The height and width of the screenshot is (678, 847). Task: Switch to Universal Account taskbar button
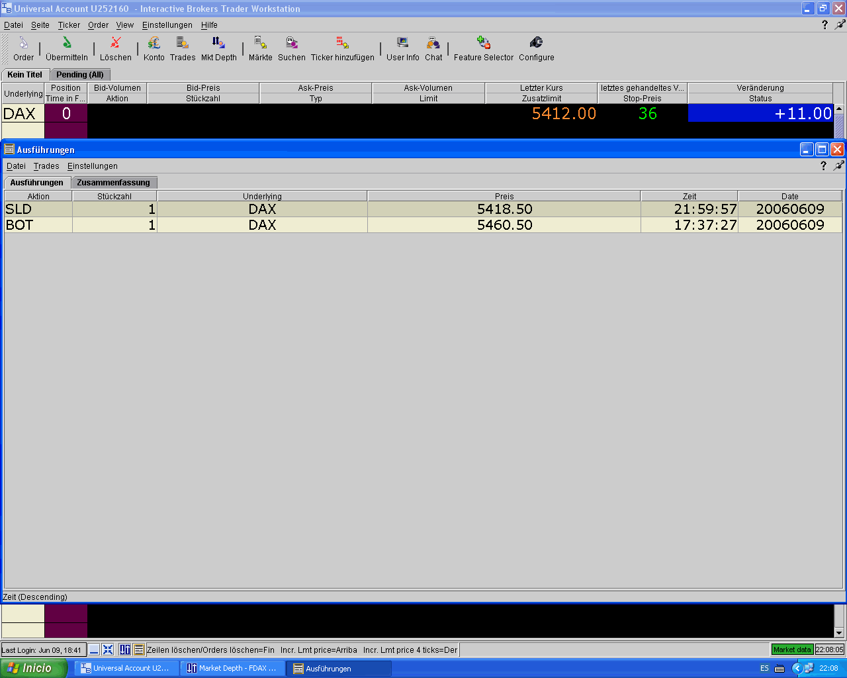[x=126, y=668]
